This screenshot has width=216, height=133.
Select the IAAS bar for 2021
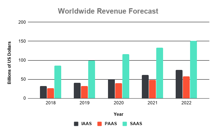point(145,87)
